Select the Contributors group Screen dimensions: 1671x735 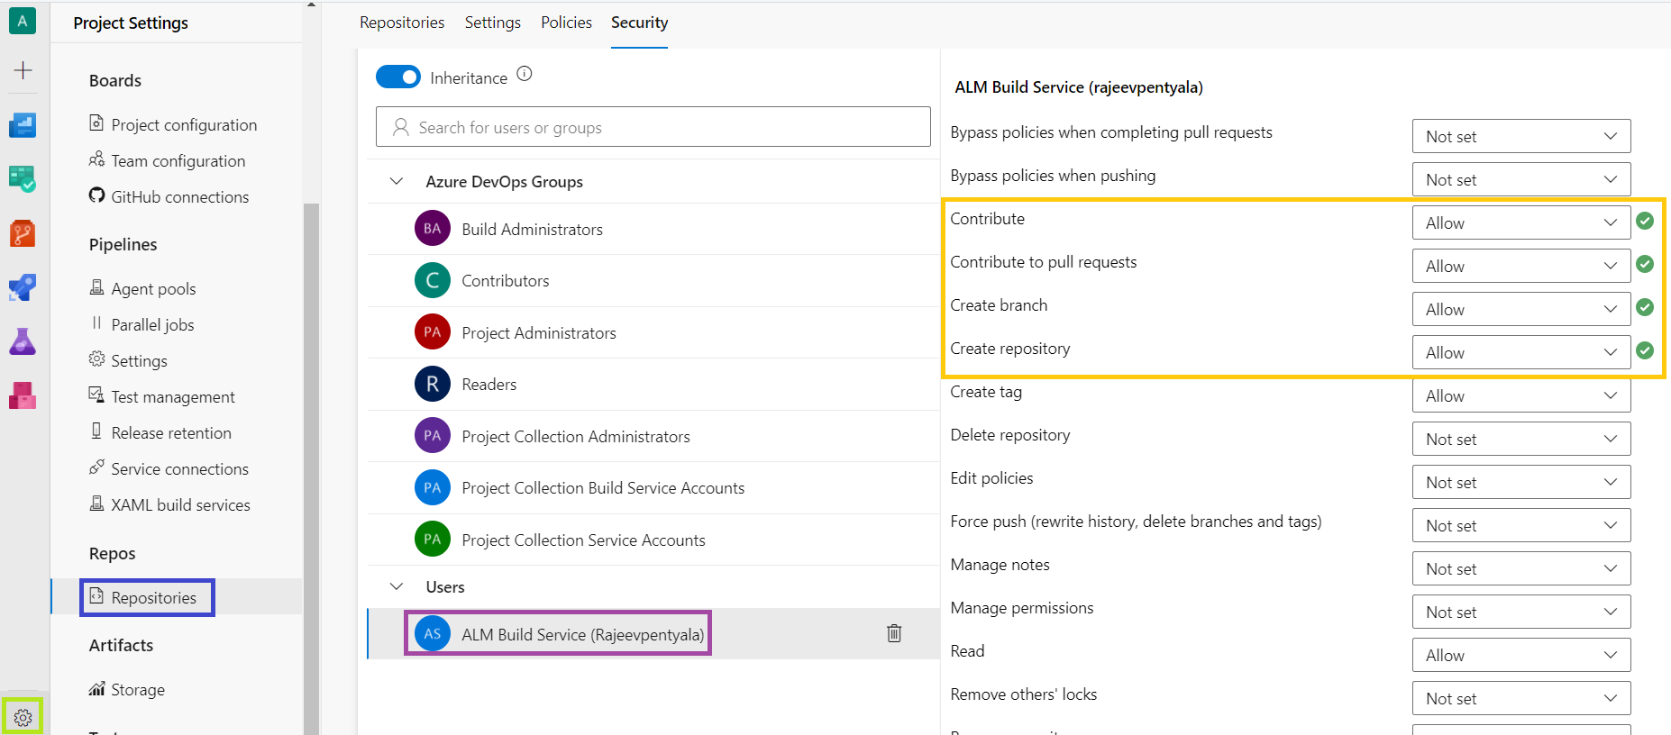505,280
